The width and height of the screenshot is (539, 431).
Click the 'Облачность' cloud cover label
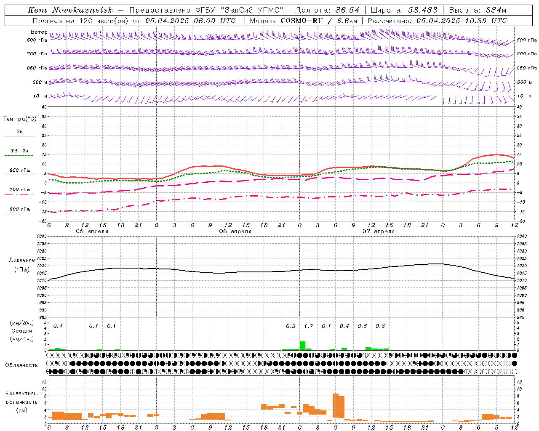[x=21, y=365]
